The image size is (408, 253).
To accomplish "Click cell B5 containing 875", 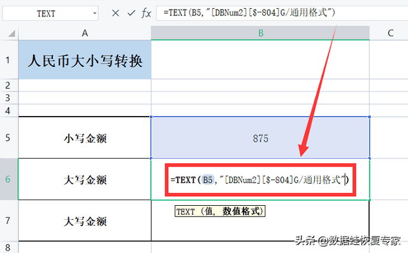I will [260, 138].
